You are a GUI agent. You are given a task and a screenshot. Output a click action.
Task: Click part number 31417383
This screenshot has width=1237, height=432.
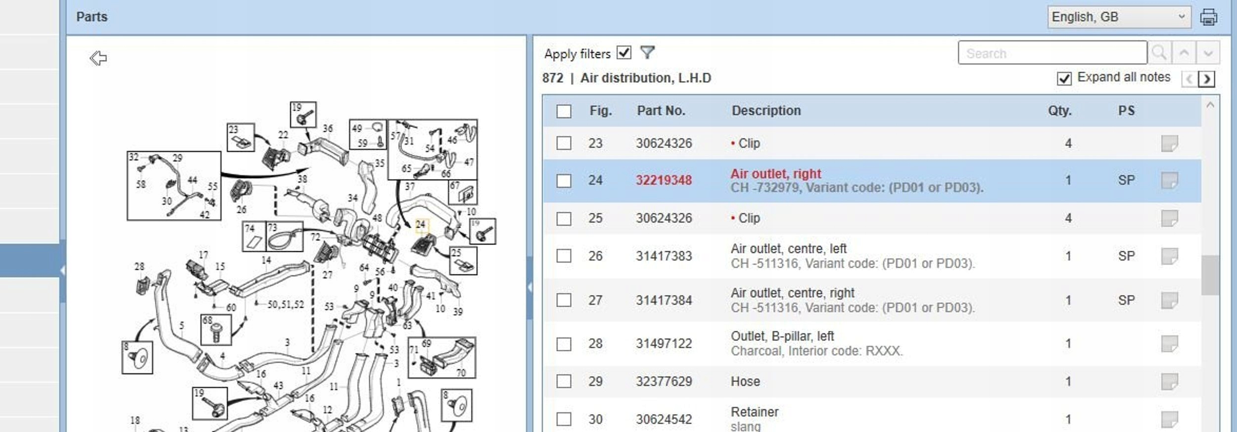coord(664,256)
